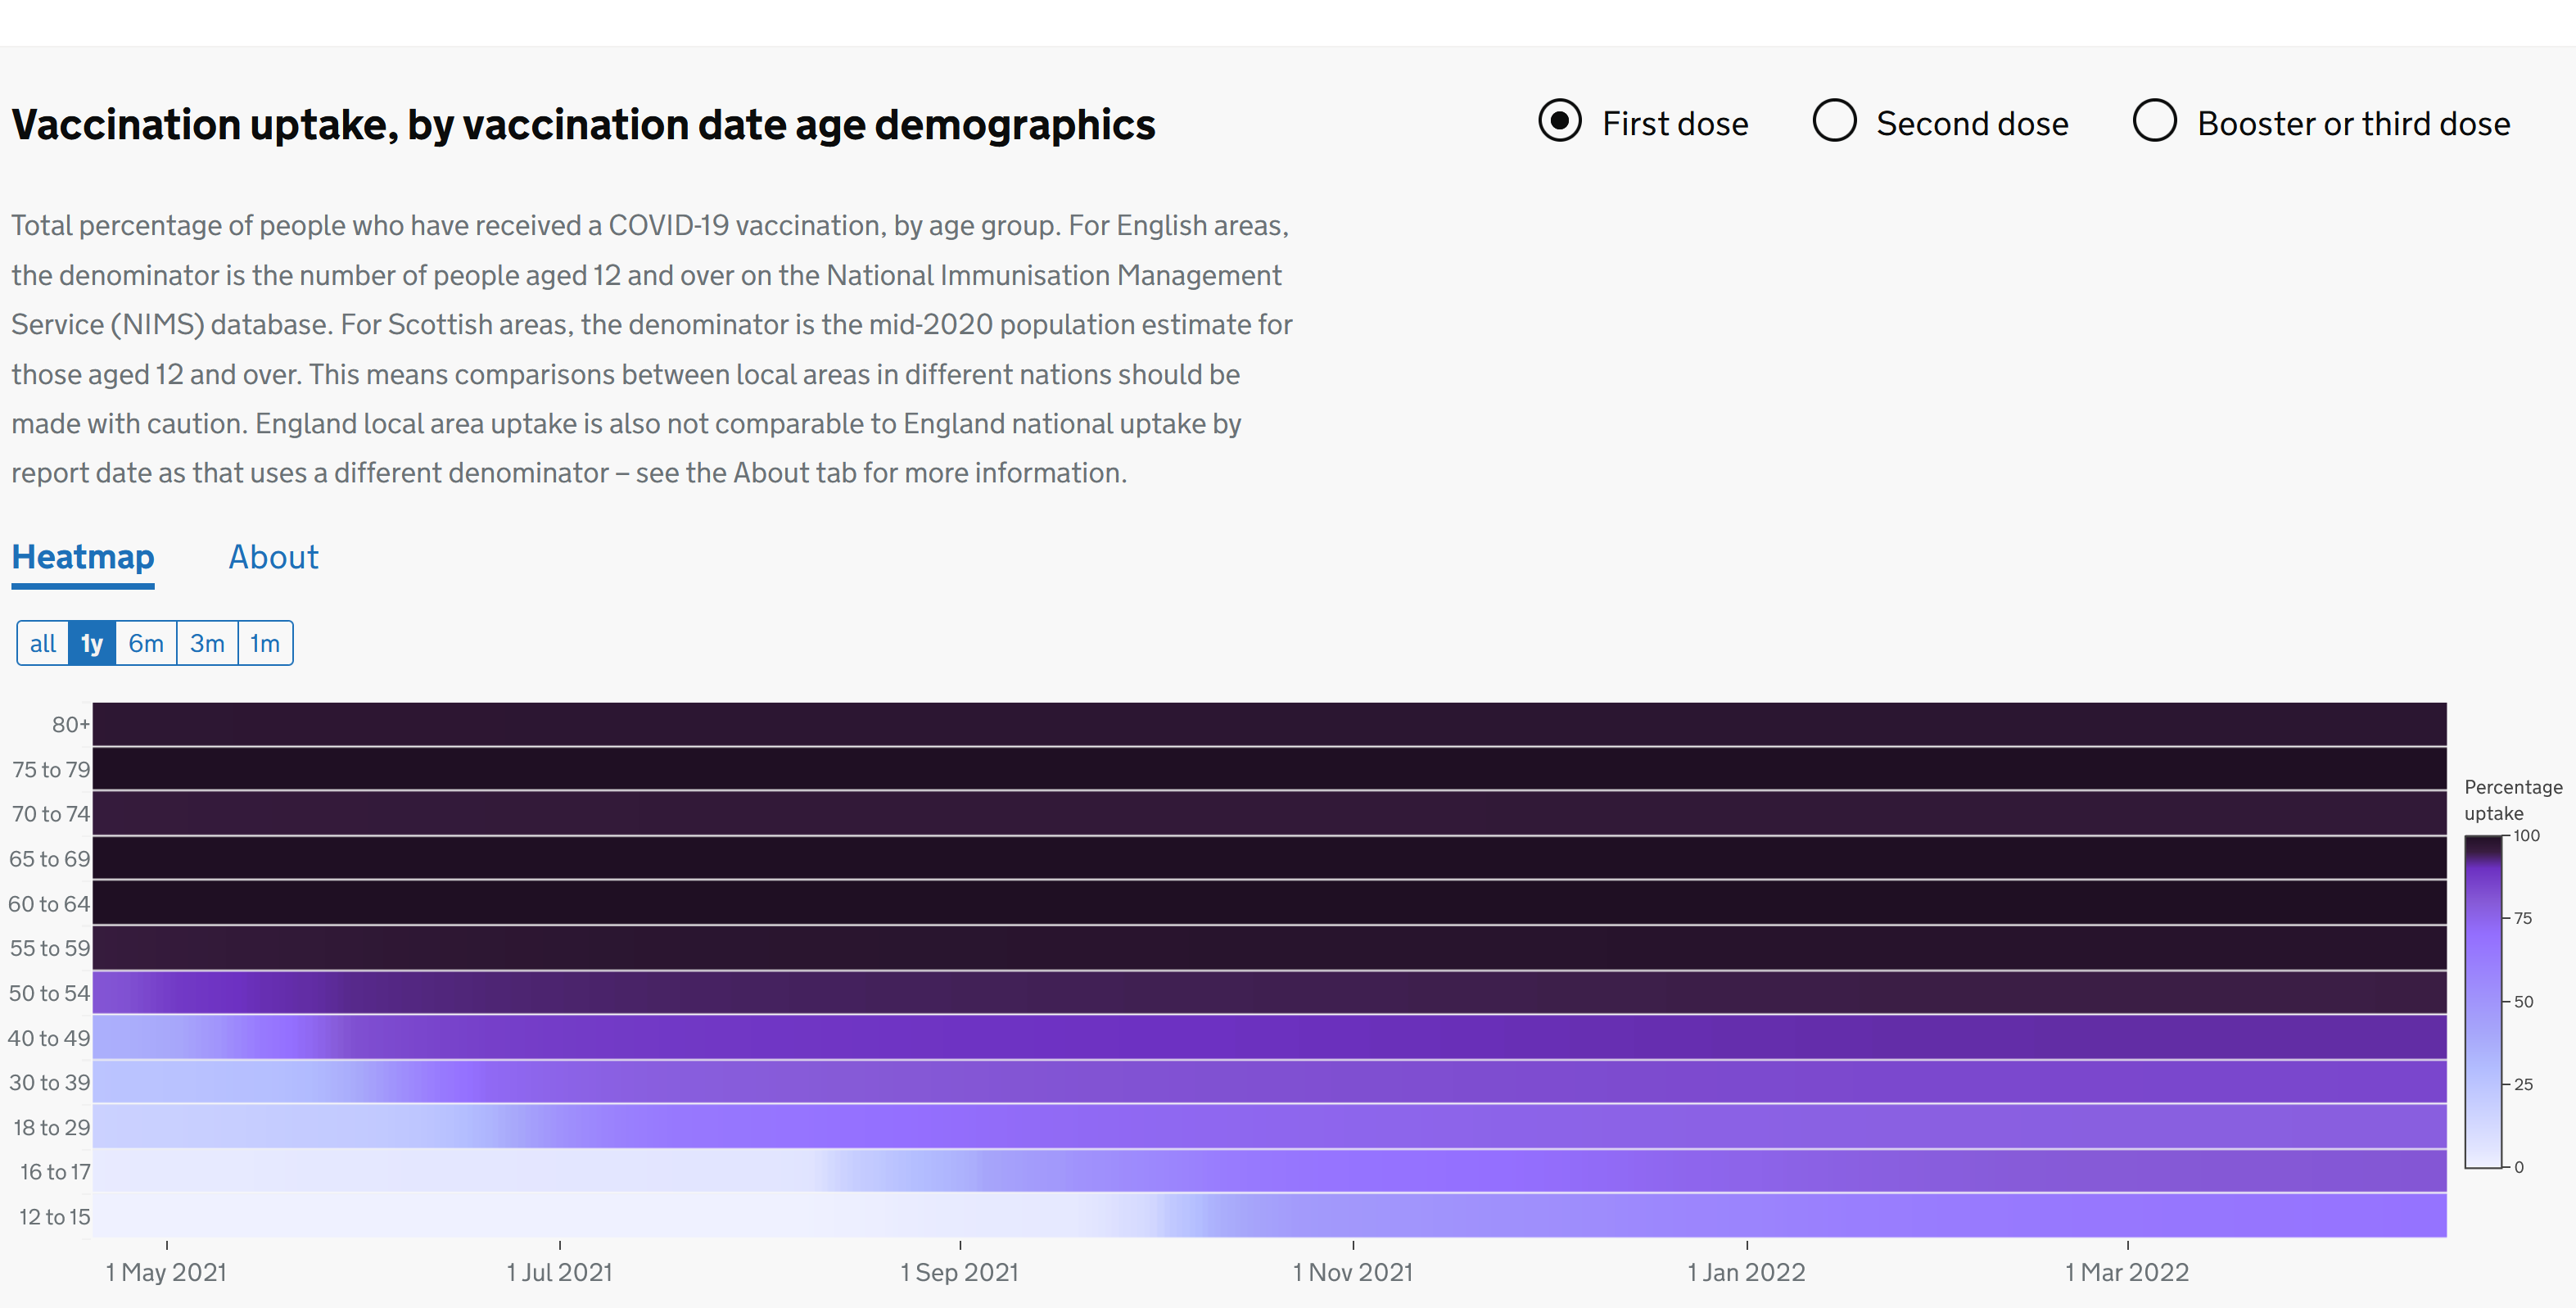
Task: Switch to the About tab
Action: [273, 557]
